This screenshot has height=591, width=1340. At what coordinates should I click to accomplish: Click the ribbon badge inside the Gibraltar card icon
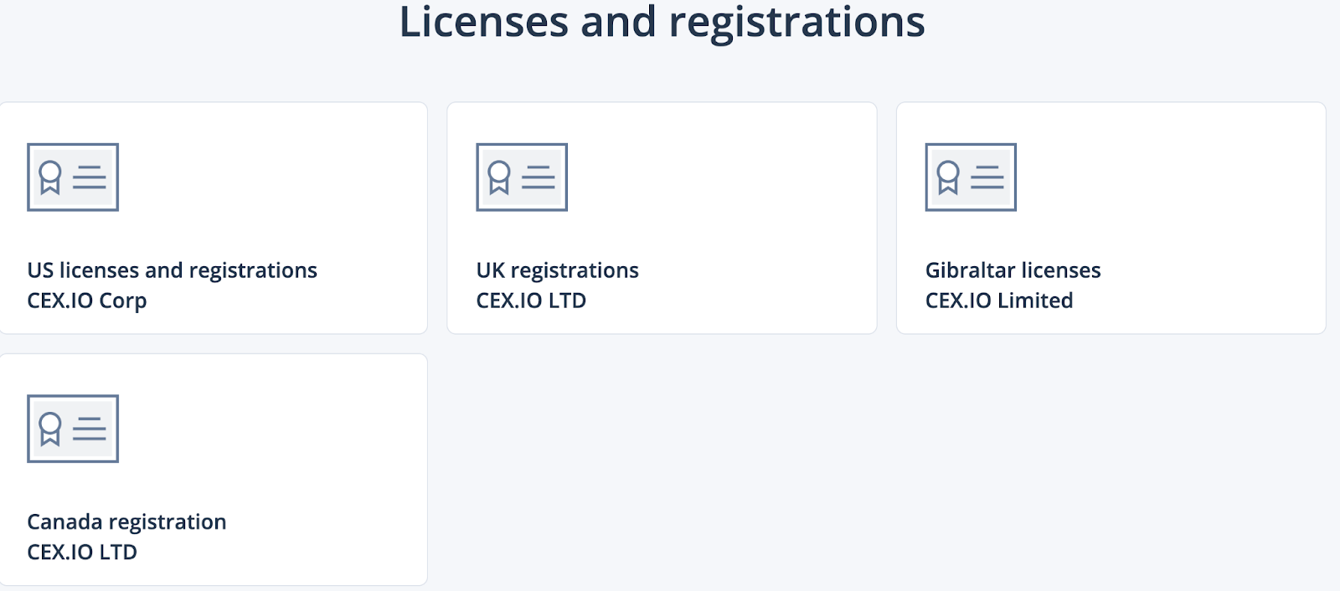click(x=948, y=177)
